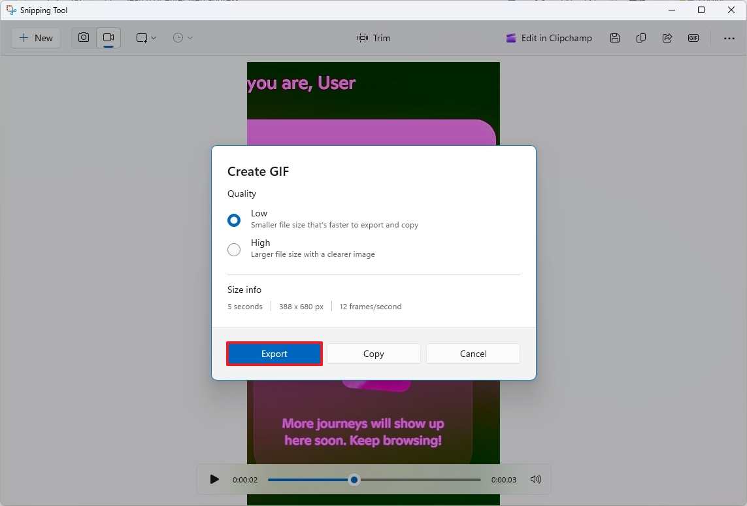Click the Trim video icon
Viewport: 747px width, 506px height.
tap(373, 37)
